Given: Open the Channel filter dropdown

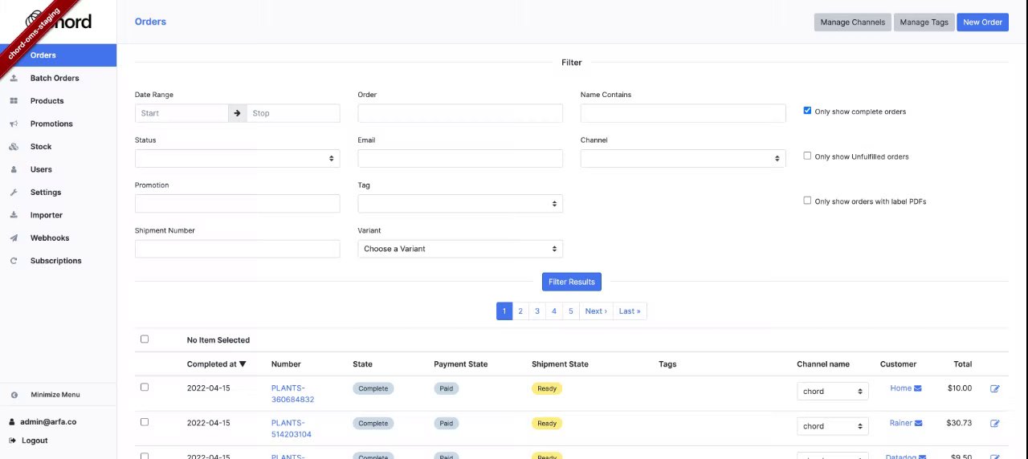Looking at the screenshot, I should click(683, 158).
